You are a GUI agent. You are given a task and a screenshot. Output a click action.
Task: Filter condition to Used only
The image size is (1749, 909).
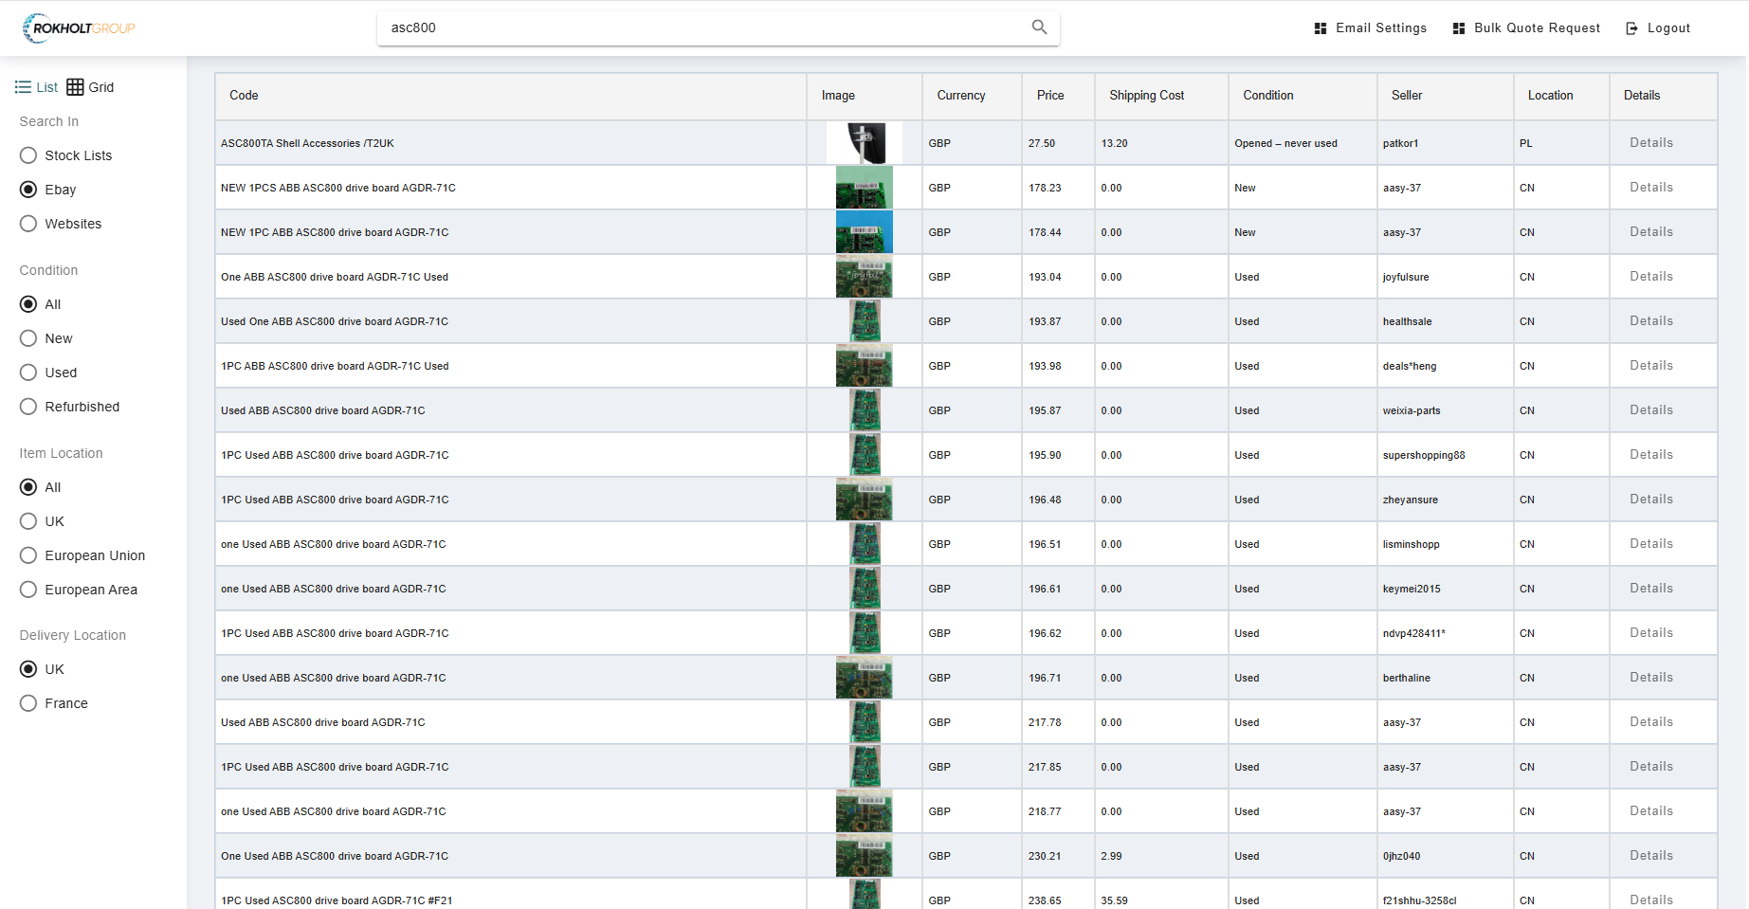(x=28, y=373)
